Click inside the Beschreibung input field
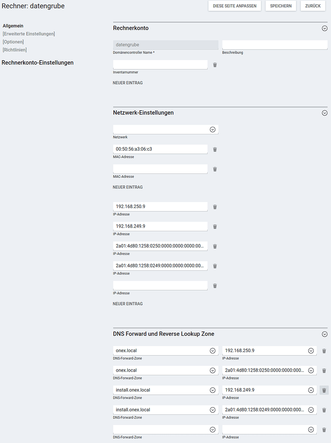This screenshot has width=331, height=443. (274, 45)
